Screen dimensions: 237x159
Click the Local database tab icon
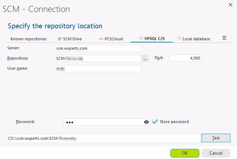click(x=179, y=39)
